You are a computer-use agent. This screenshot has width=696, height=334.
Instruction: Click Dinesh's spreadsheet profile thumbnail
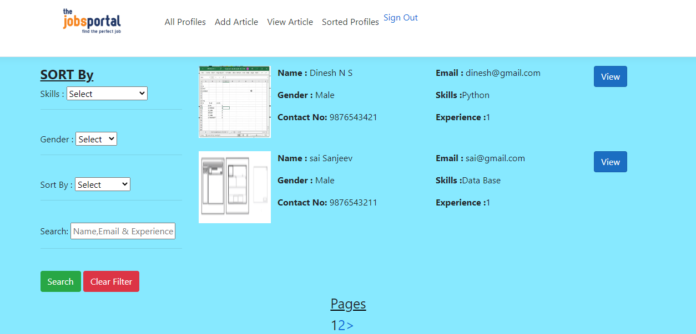point(234,102)
